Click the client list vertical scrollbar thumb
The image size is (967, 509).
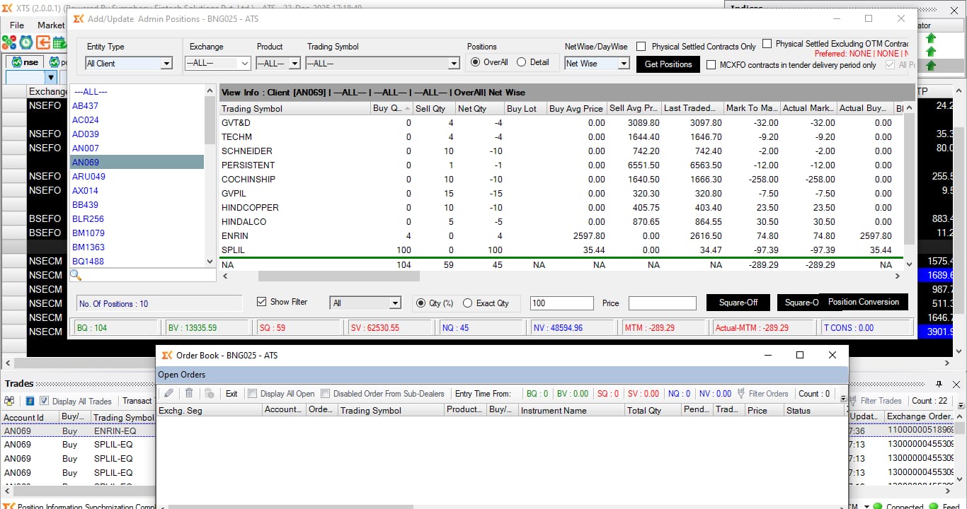click(x=210, y=120)
